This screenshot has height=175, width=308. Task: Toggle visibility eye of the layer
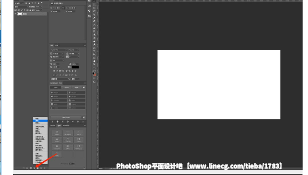coord(15,14)
